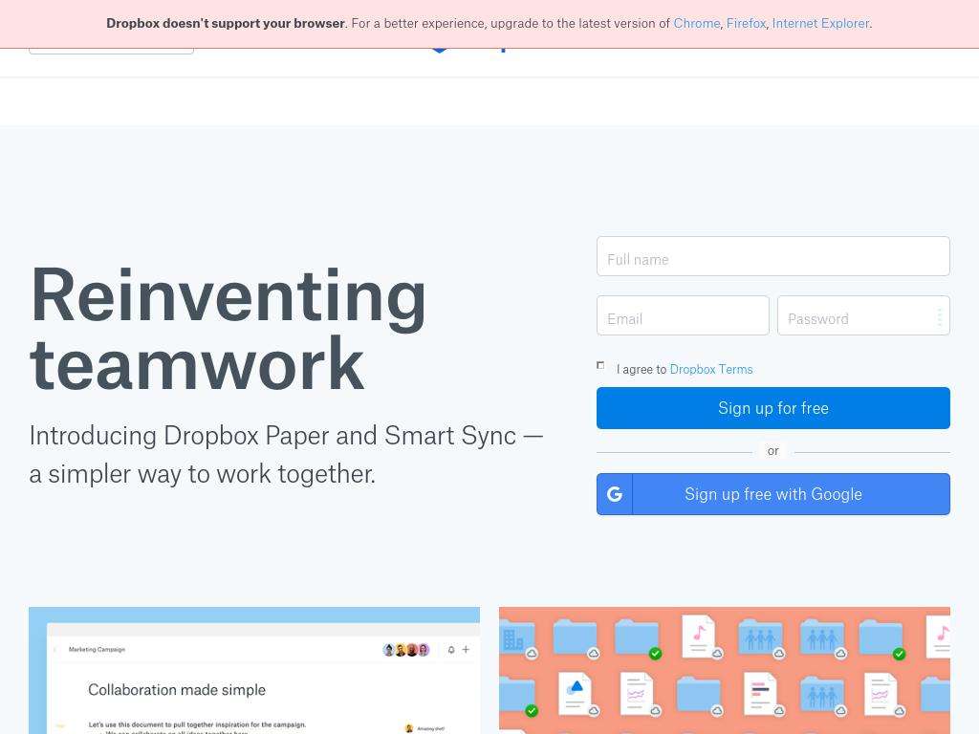The height and width of the screenshot is (734, 979).
Task: Click the Chrome link in the browser warning
Action: [x=696, y=24]
